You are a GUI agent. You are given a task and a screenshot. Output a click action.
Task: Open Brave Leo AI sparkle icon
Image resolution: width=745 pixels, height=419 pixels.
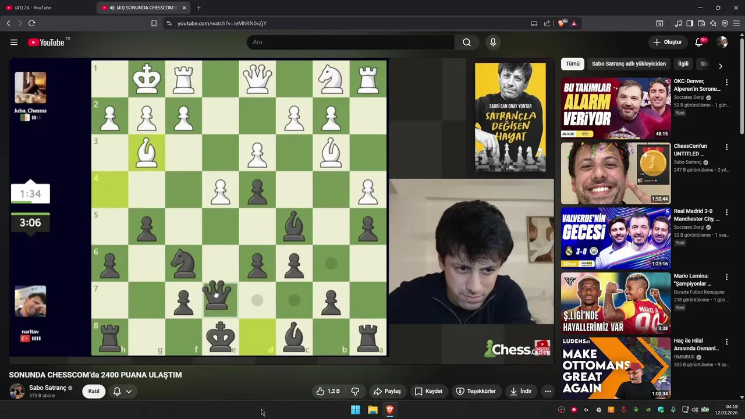713,23
